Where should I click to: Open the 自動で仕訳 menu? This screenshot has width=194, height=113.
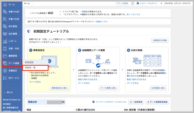click(x=12, y=12)
